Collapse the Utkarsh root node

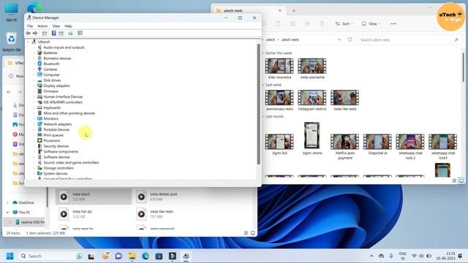pos(29,42)
